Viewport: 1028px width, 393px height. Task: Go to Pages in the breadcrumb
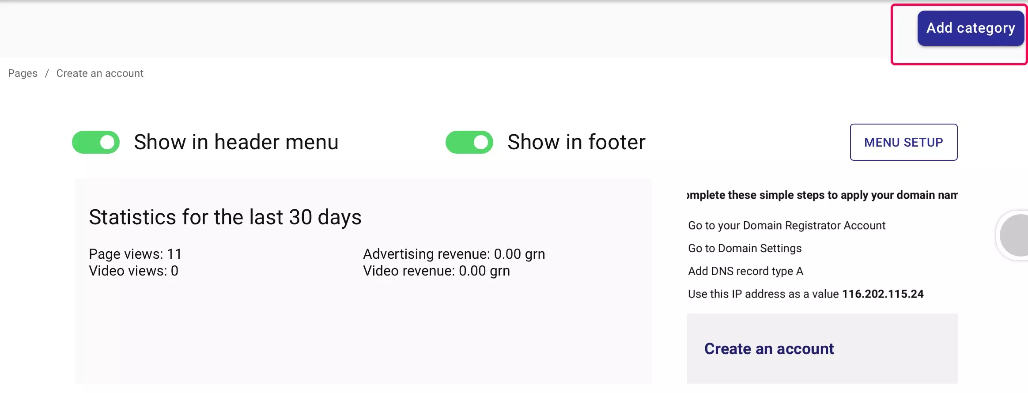23,73
